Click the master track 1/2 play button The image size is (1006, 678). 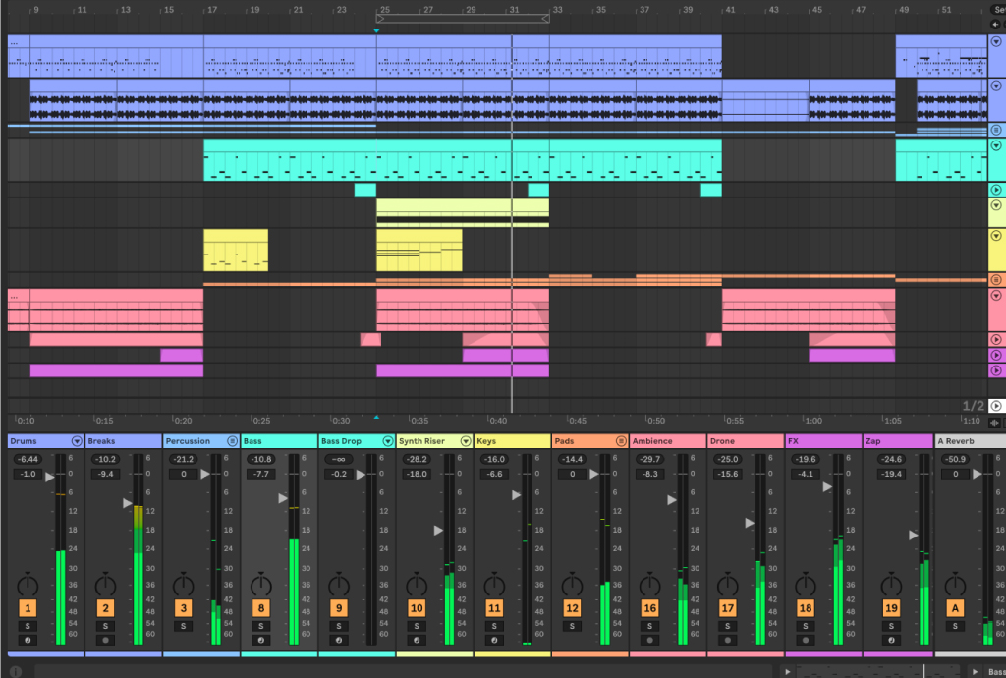(x=996, y=406)
